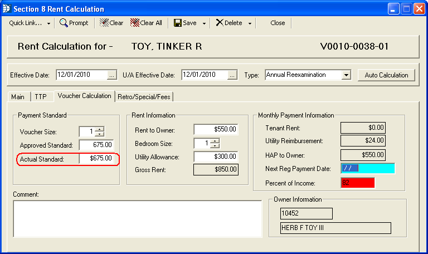428x254 pixels.
Task: Click the Gross Rent field
Action: pos(216,169)
